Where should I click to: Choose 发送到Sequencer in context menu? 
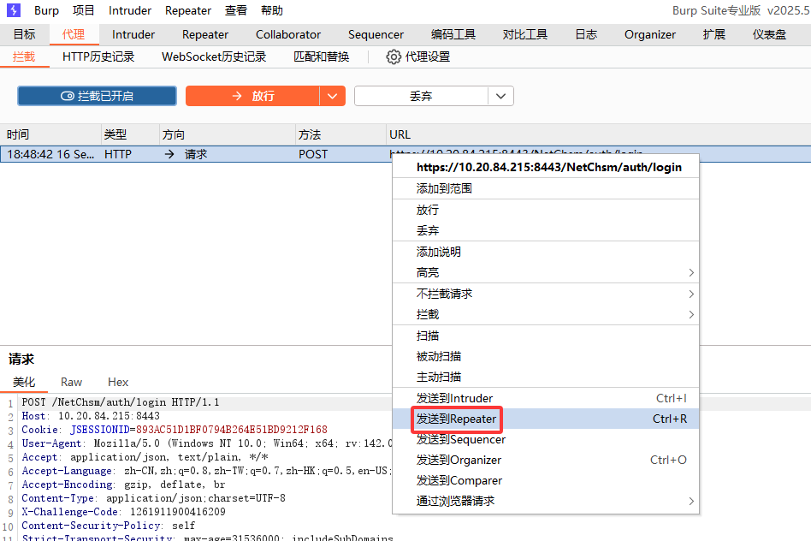546,439
